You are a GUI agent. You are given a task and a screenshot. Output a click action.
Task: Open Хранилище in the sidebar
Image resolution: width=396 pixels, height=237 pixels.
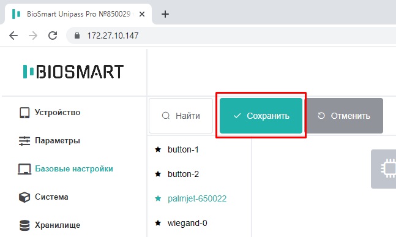[50, 225]
